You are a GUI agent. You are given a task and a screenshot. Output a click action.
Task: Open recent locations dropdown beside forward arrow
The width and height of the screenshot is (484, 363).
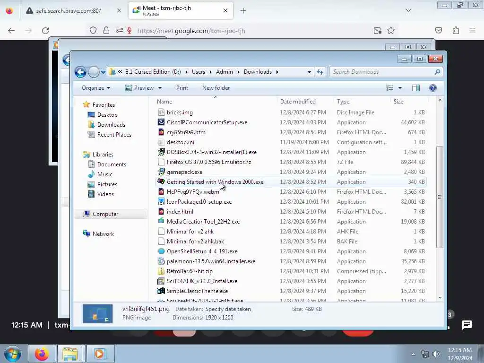pyautogui.click(x=103, y=72)
